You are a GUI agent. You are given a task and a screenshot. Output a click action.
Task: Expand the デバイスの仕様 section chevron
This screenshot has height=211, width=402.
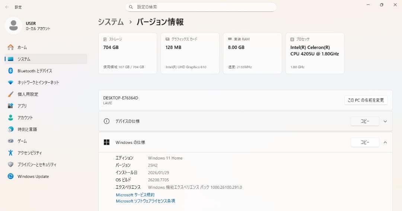(385, 121)
